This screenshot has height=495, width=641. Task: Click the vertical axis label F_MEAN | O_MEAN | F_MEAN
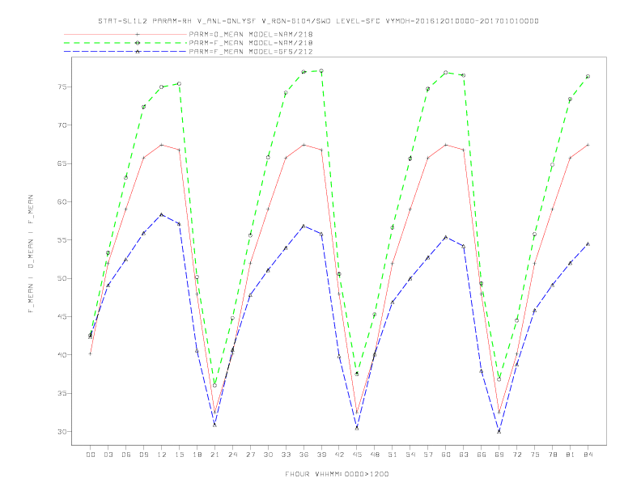point(31,254)
